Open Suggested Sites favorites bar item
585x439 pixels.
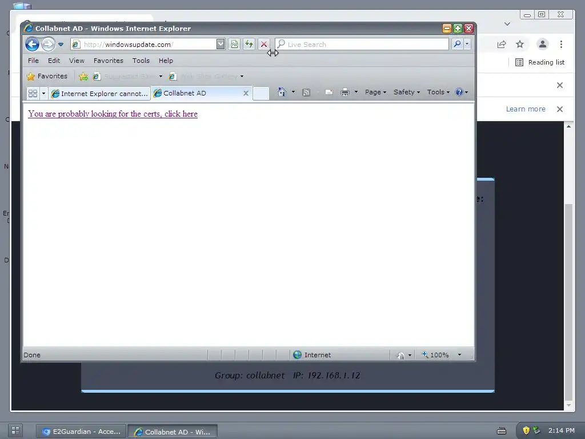coord(127,77)
